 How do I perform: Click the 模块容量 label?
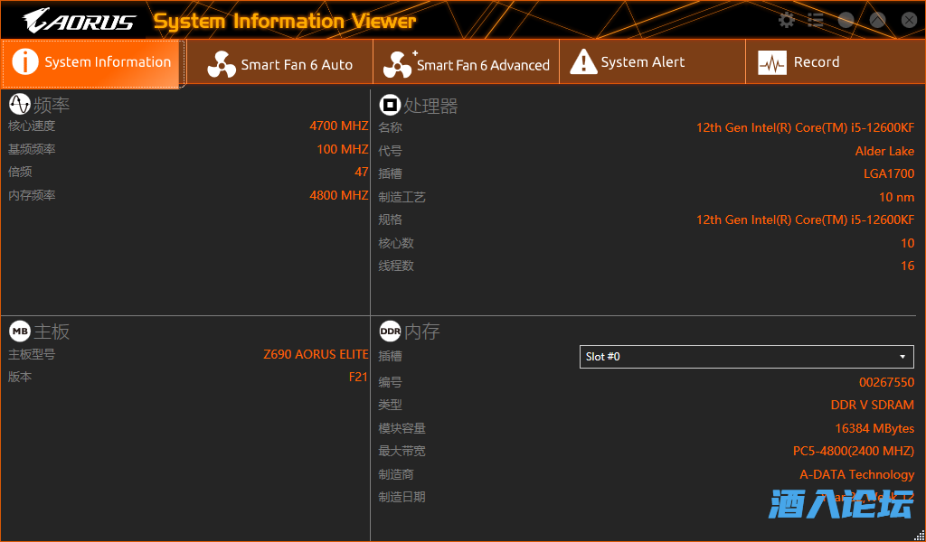click(x=402, y=428)
